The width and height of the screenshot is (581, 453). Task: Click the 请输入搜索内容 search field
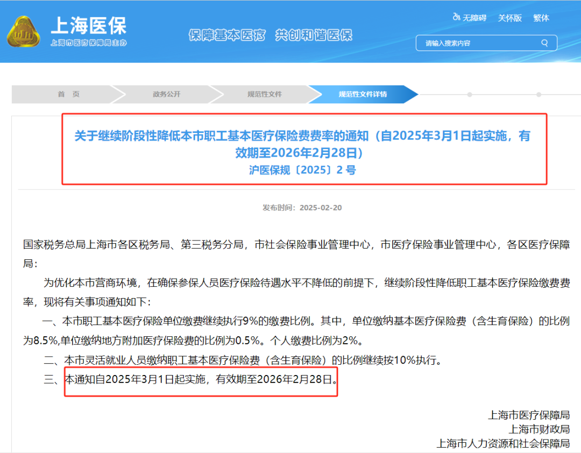pos(486,43)
